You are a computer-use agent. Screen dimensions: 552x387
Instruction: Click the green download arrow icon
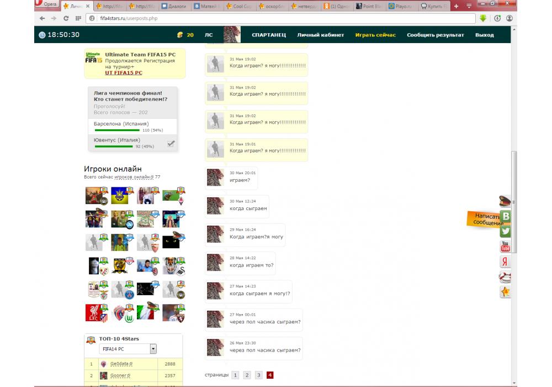[x=483, y=18]
